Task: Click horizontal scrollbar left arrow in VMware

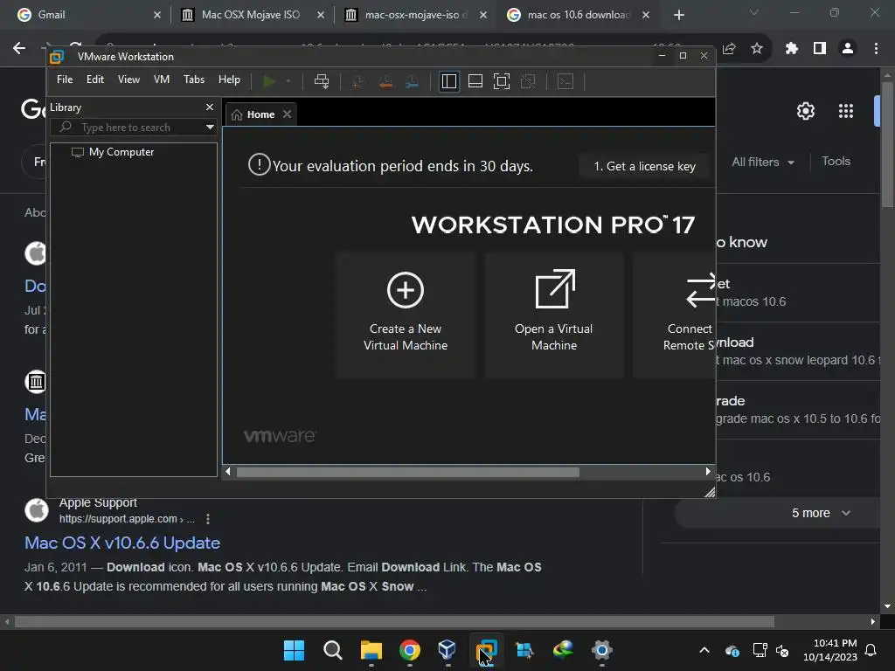Action: pyautogui.click(x=228, y=472)
